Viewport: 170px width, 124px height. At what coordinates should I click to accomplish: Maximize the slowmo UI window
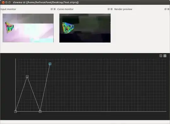(9, 2)
